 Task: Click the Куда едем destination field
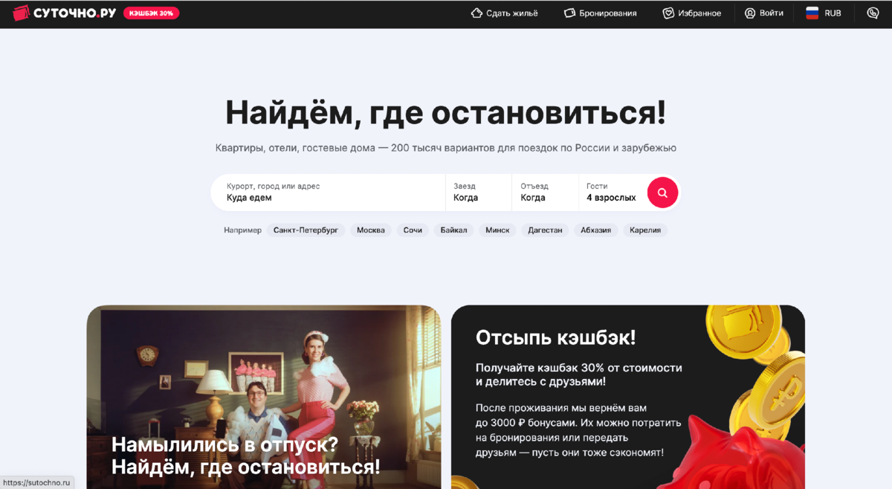tap(328, 192)
